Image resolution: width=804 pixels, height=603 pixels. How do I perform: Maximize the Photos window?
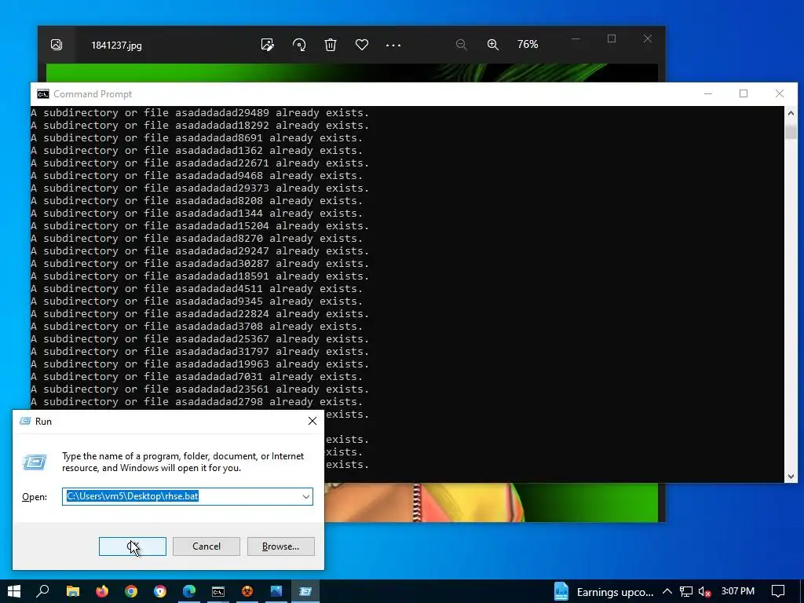point(611,39)
